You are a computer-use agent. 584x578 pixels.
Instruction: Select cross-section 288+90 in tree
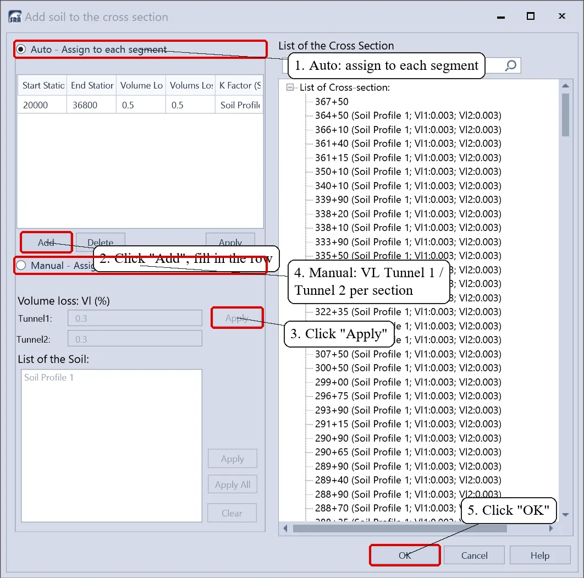[x=408, y=494]
